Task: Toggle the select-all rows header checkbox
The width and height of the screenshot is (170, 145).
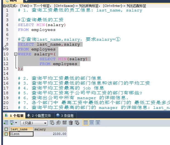Action: [6, 129]
